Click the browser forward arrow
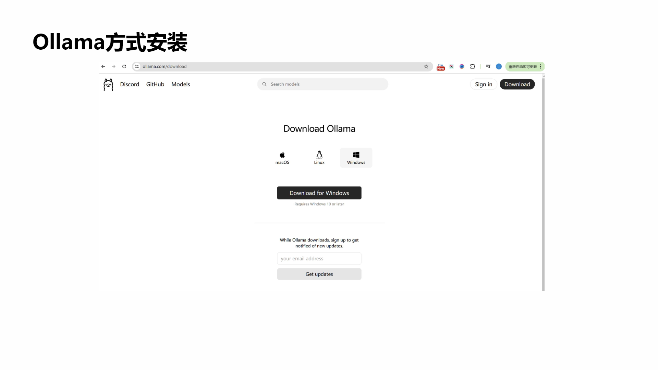This screenshot has height=370, width=658. 114,66
